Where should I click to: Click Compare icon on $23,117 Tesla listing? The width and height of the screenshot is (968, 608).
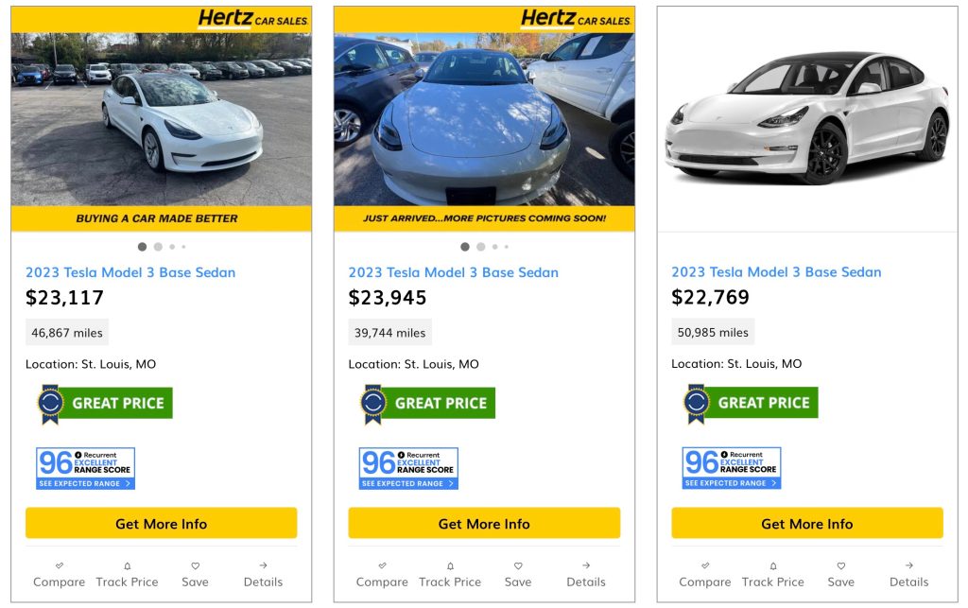click(60, 565)
